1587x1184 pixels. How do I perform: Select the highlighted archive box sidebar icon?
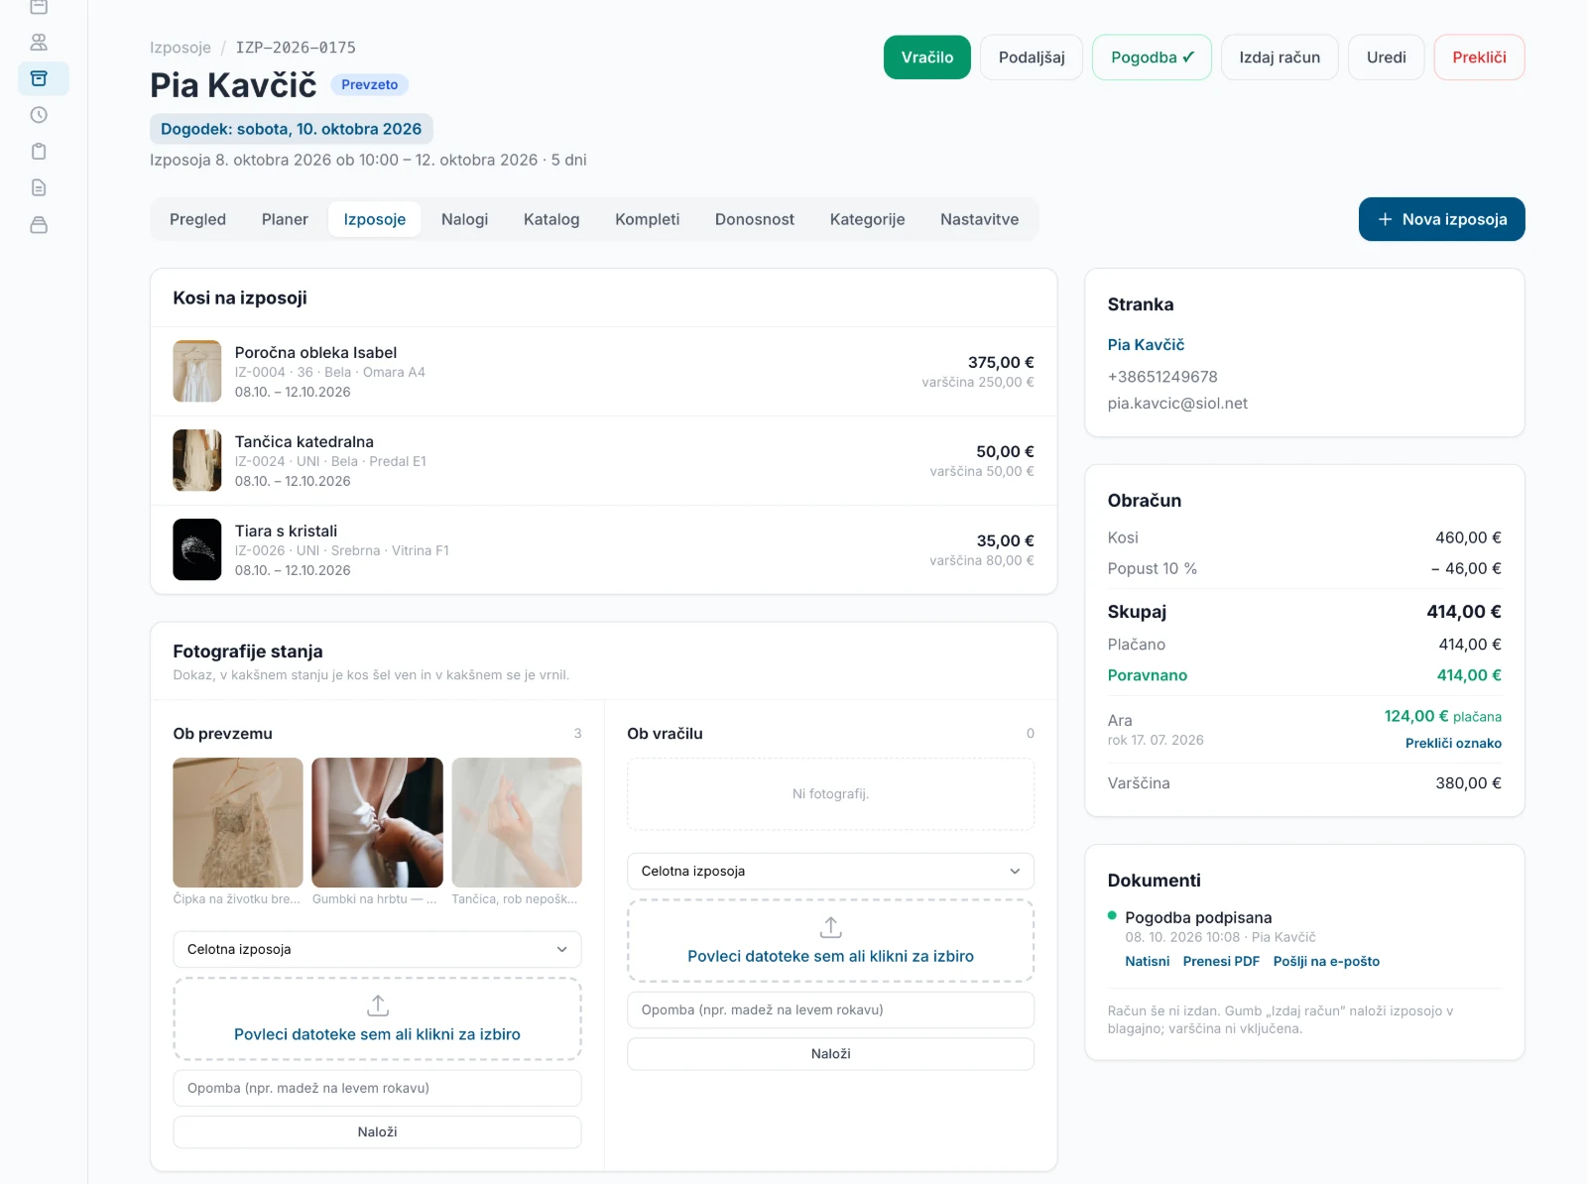point(39,78)
